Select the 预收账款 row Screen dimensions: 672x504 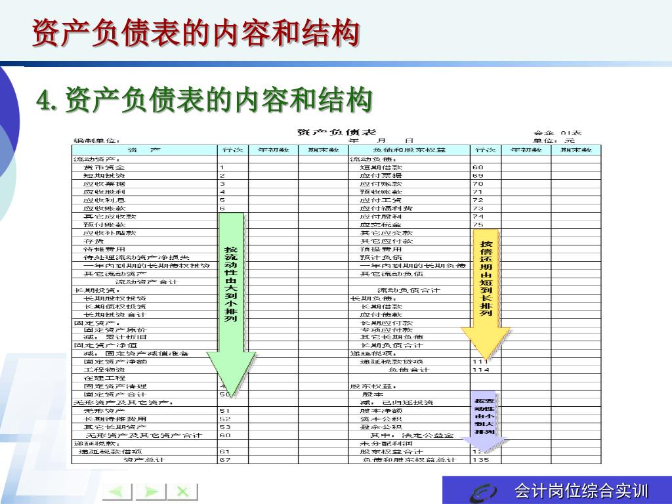[x=381, y=192]
